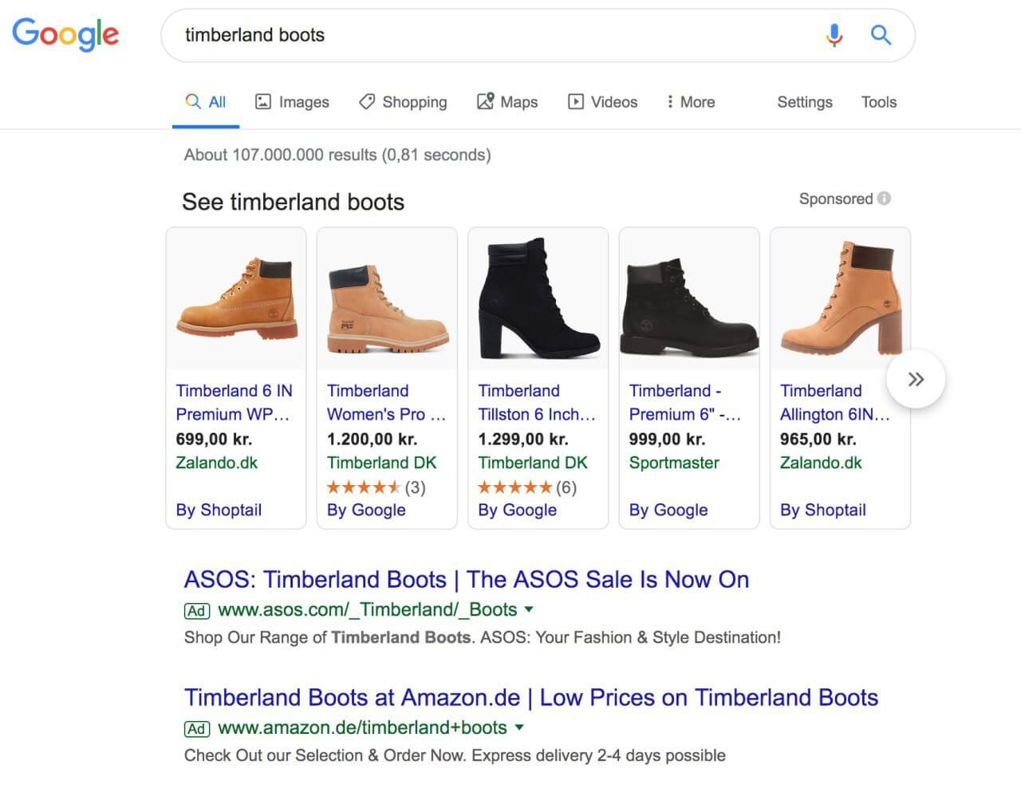Open Timberland Allington heeled boot image
This screenshot has height=800, width=1021.
click(840, 298)
